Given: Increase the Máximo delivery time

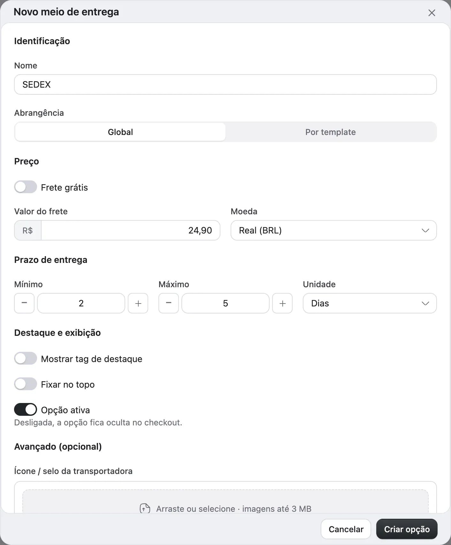Looking at the screenshot, I should pos(282,303).
